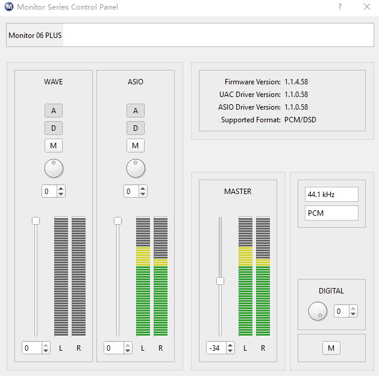Image resolution: width=379 pixels, height=376 pixels.
Task: Mute the ASIO channel with M button
Action: [x=136, y=145]
